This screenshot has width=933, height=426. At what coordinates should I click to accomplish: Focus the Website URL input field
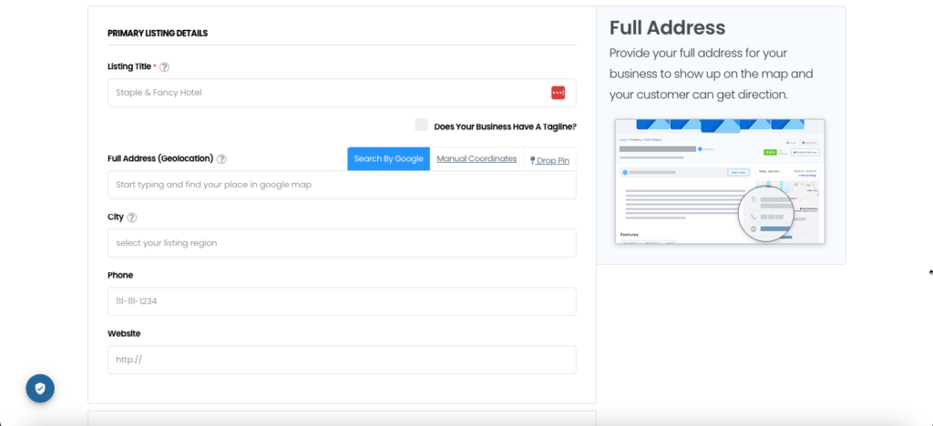click(x=342, y=360)
